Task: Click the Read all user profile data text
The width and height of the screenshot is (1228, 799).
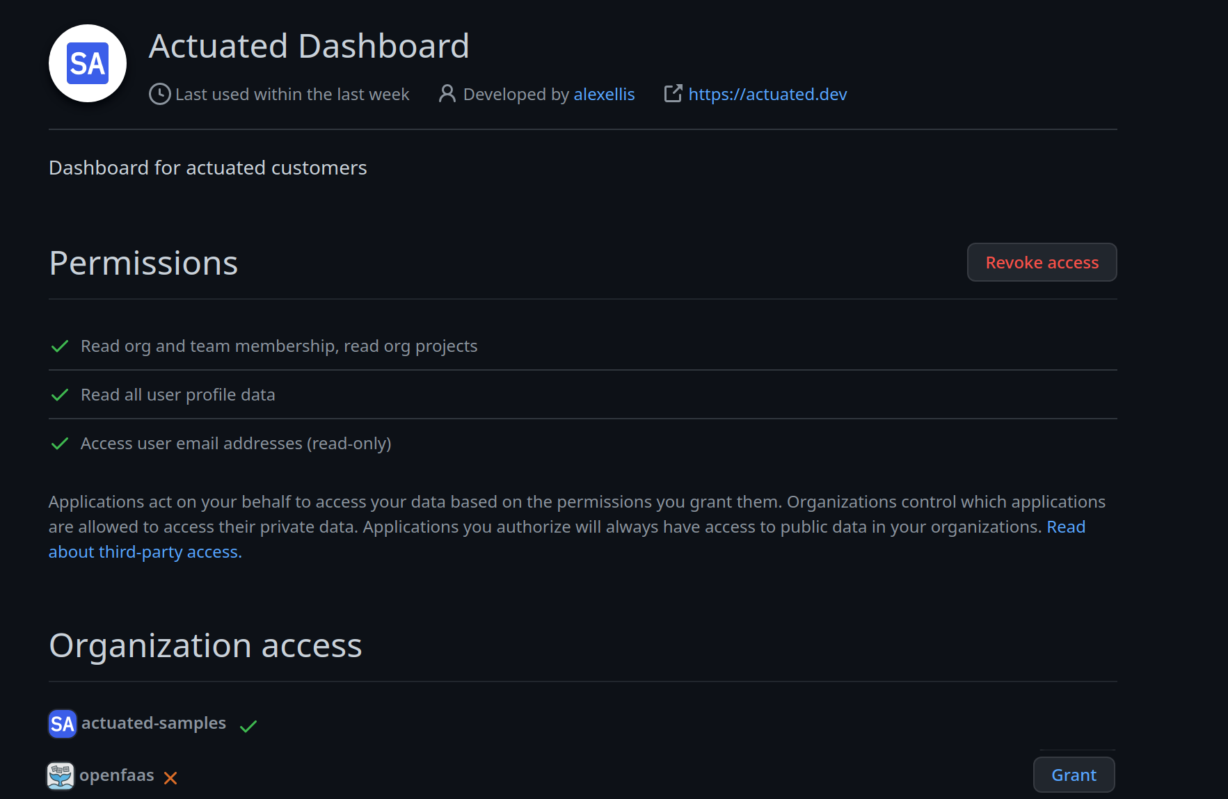Action: click(x=178, y=395)
